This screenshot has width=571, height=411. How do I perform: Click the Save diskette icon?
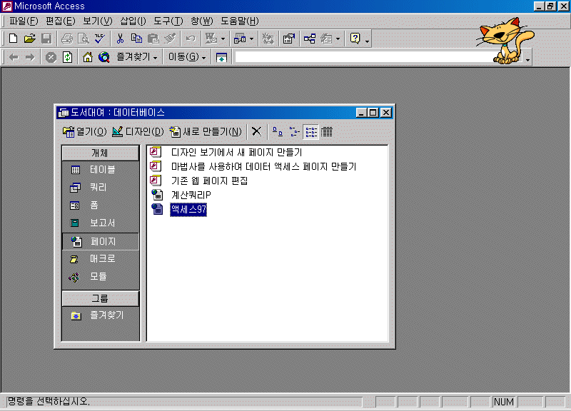(x=46, y=39)
